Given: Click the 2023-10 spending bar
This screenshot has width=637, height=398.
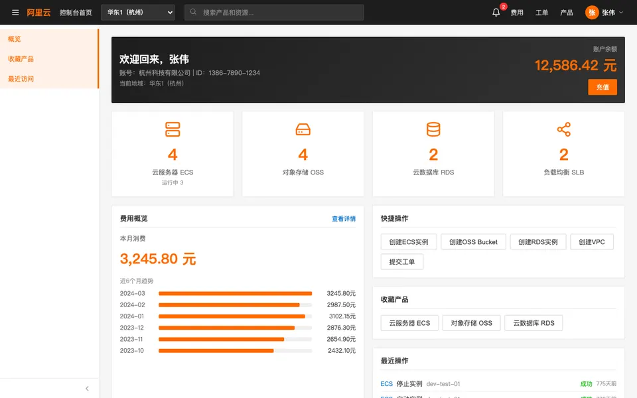Looking at the screenshot, I should (216, 350).
